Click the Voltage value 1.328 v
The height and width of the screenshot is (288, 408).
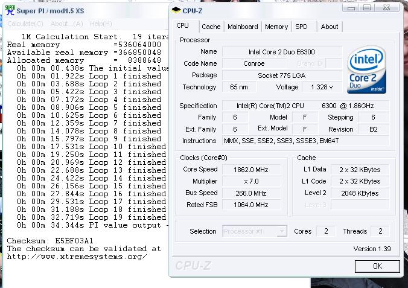click(322, 87)
